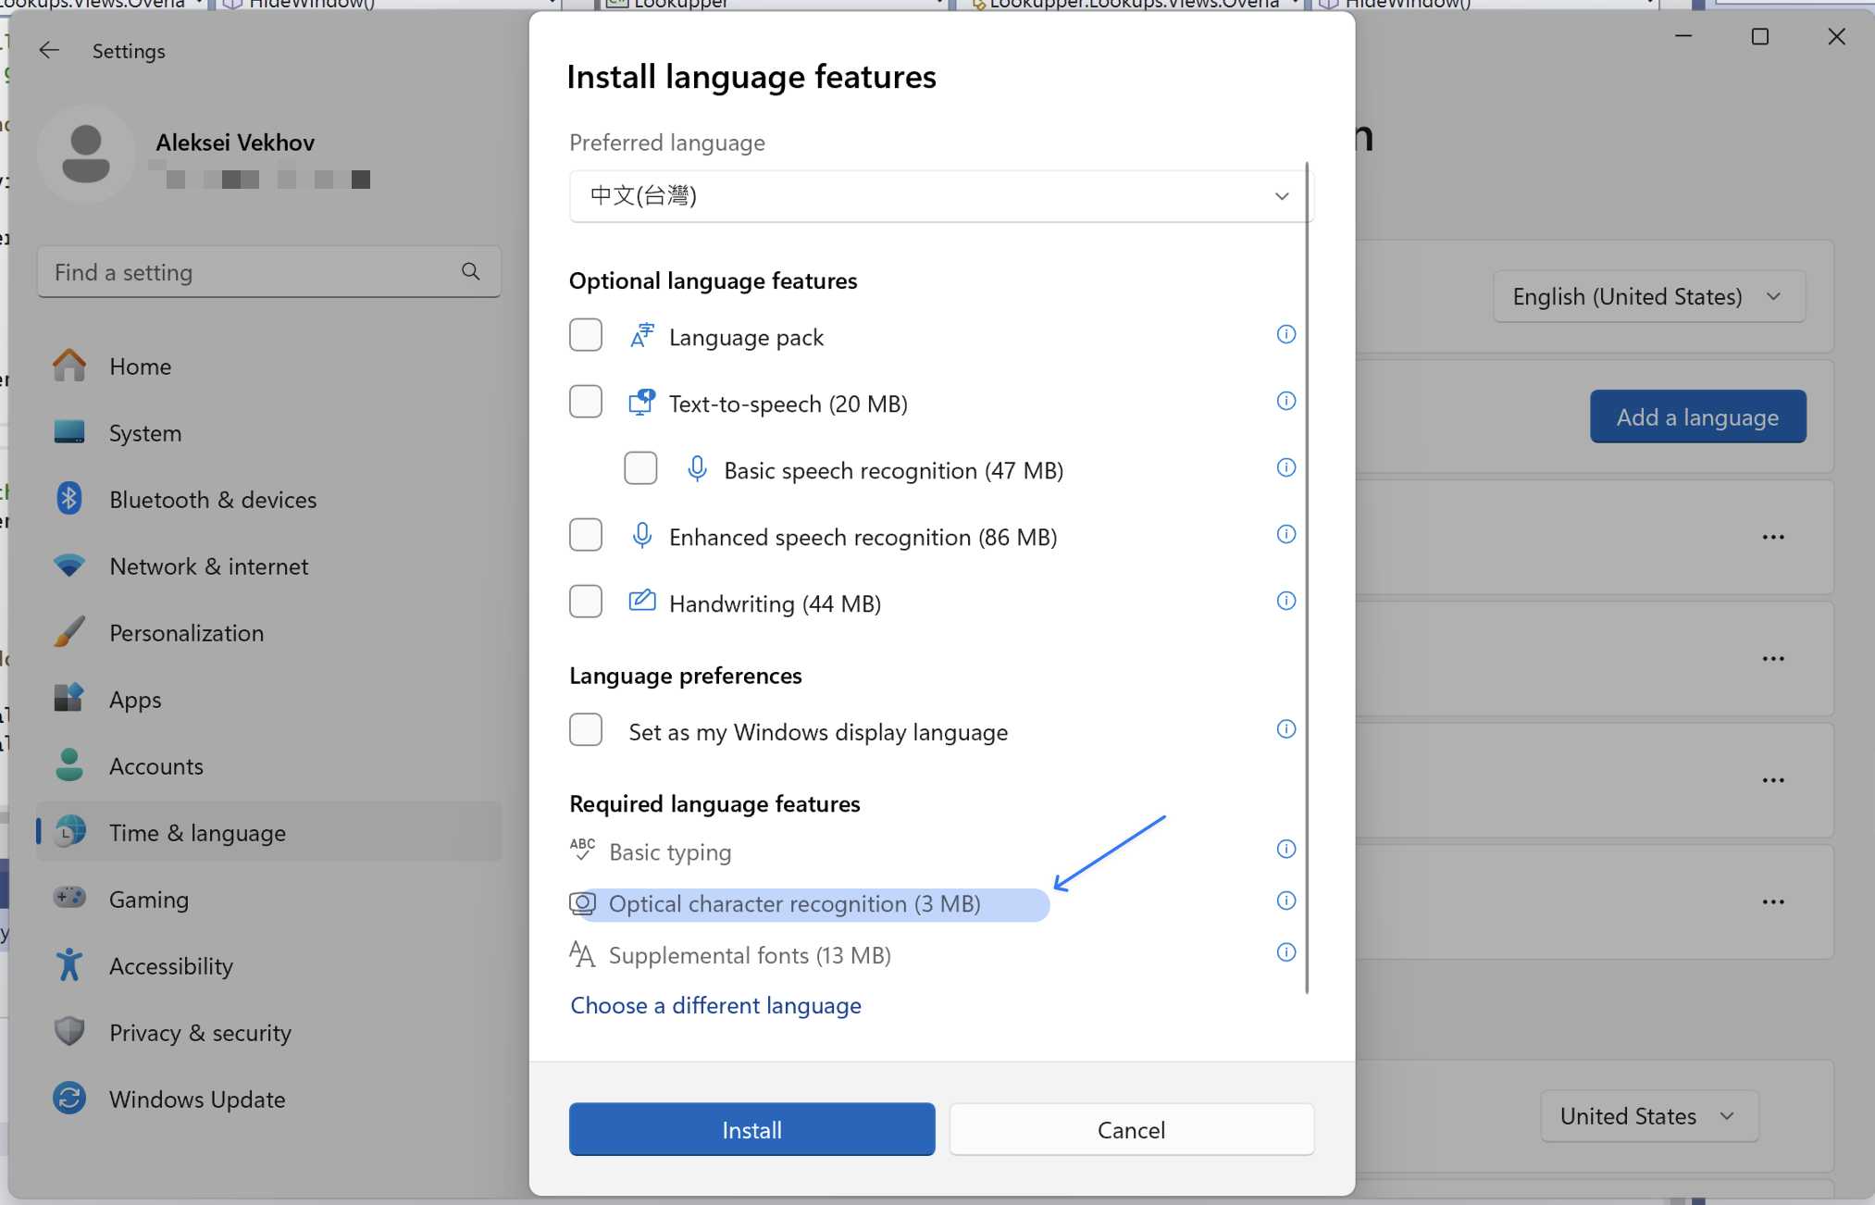Click the Find a setting field
The height and width of the screenshot is (1205, 1875).
coord(269,271)
